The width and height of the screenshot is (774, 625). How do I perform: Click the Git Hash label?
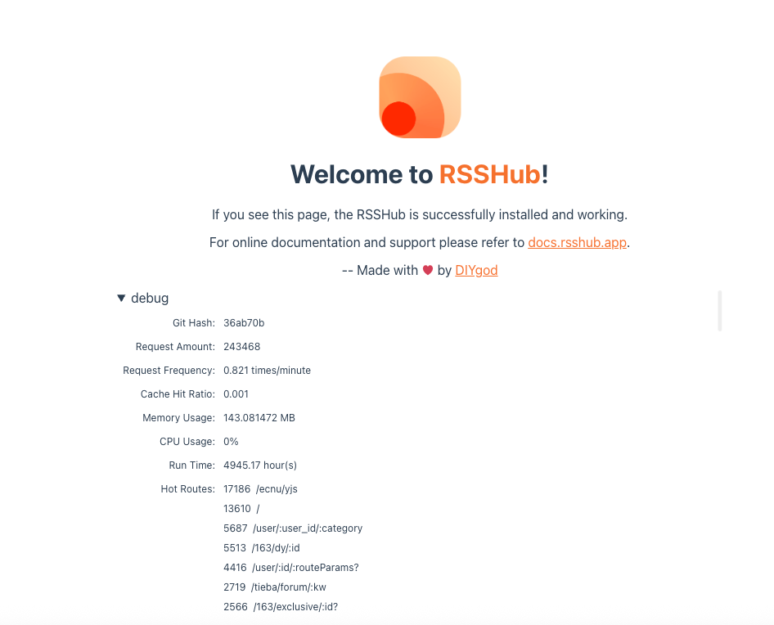[193, 323]
